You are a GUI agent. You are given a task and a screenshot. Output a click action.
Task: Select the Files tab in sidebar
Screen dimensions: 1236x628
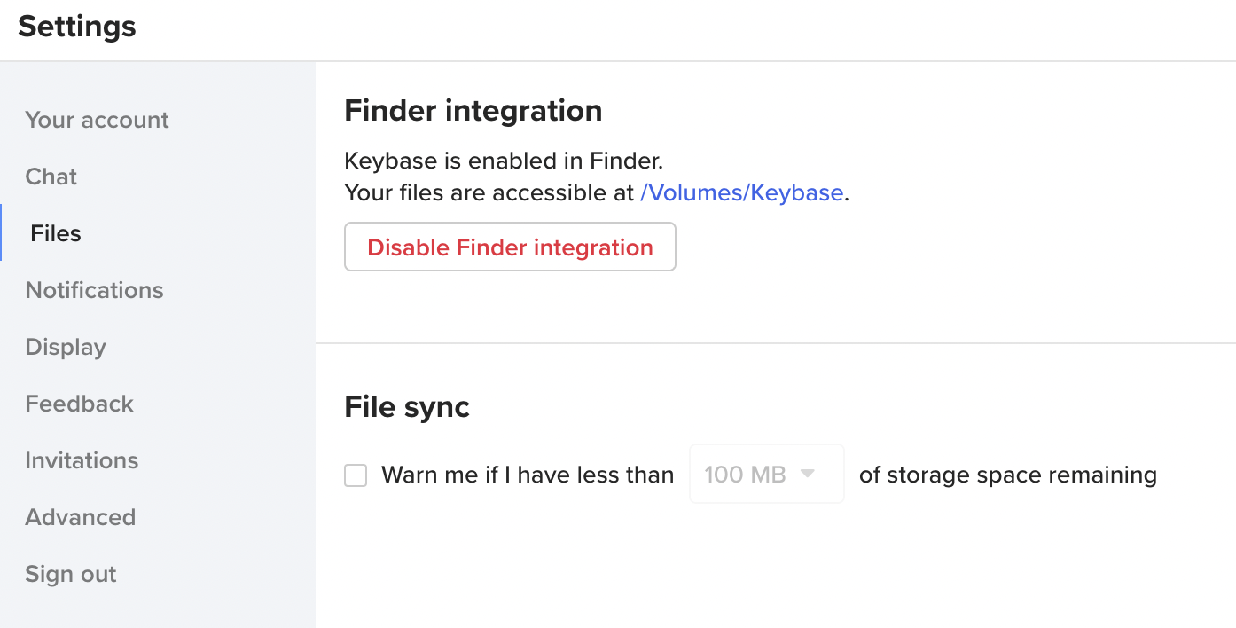[56, 233]
